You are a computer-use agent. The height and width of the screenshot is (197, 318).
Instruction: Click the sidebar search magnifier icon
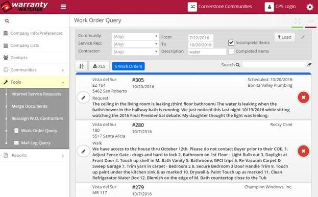[x=7, y=21]
